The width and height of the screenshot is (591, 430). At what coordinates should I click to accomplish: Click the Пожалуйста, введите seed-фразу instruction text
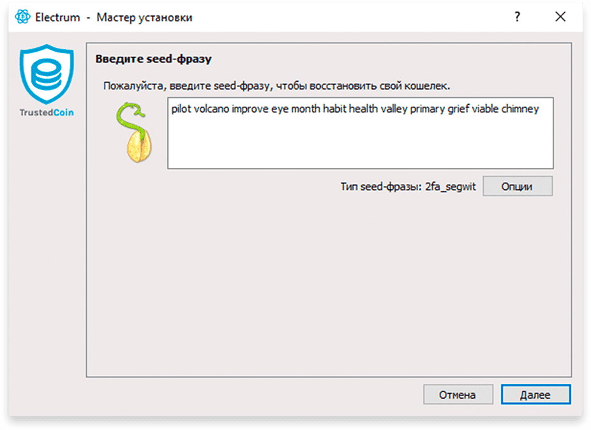pyautogui.click(x=276, y=86)
